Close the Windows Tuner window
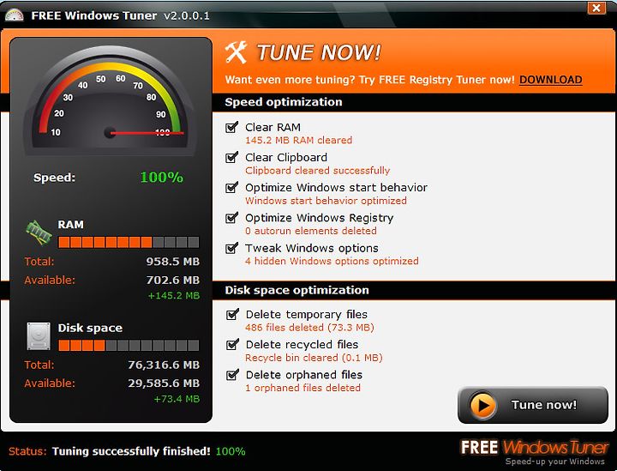Image resolution: width=617 pixels, height=471 pixels. pyautogui.click(x=596, y=8)
